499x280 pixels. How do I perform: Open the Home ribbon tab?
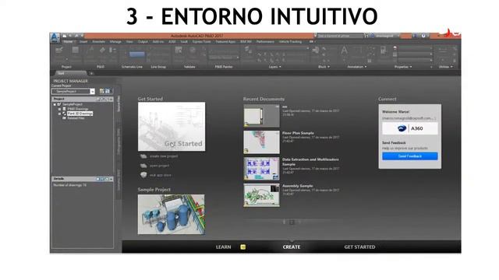(68, 41)
